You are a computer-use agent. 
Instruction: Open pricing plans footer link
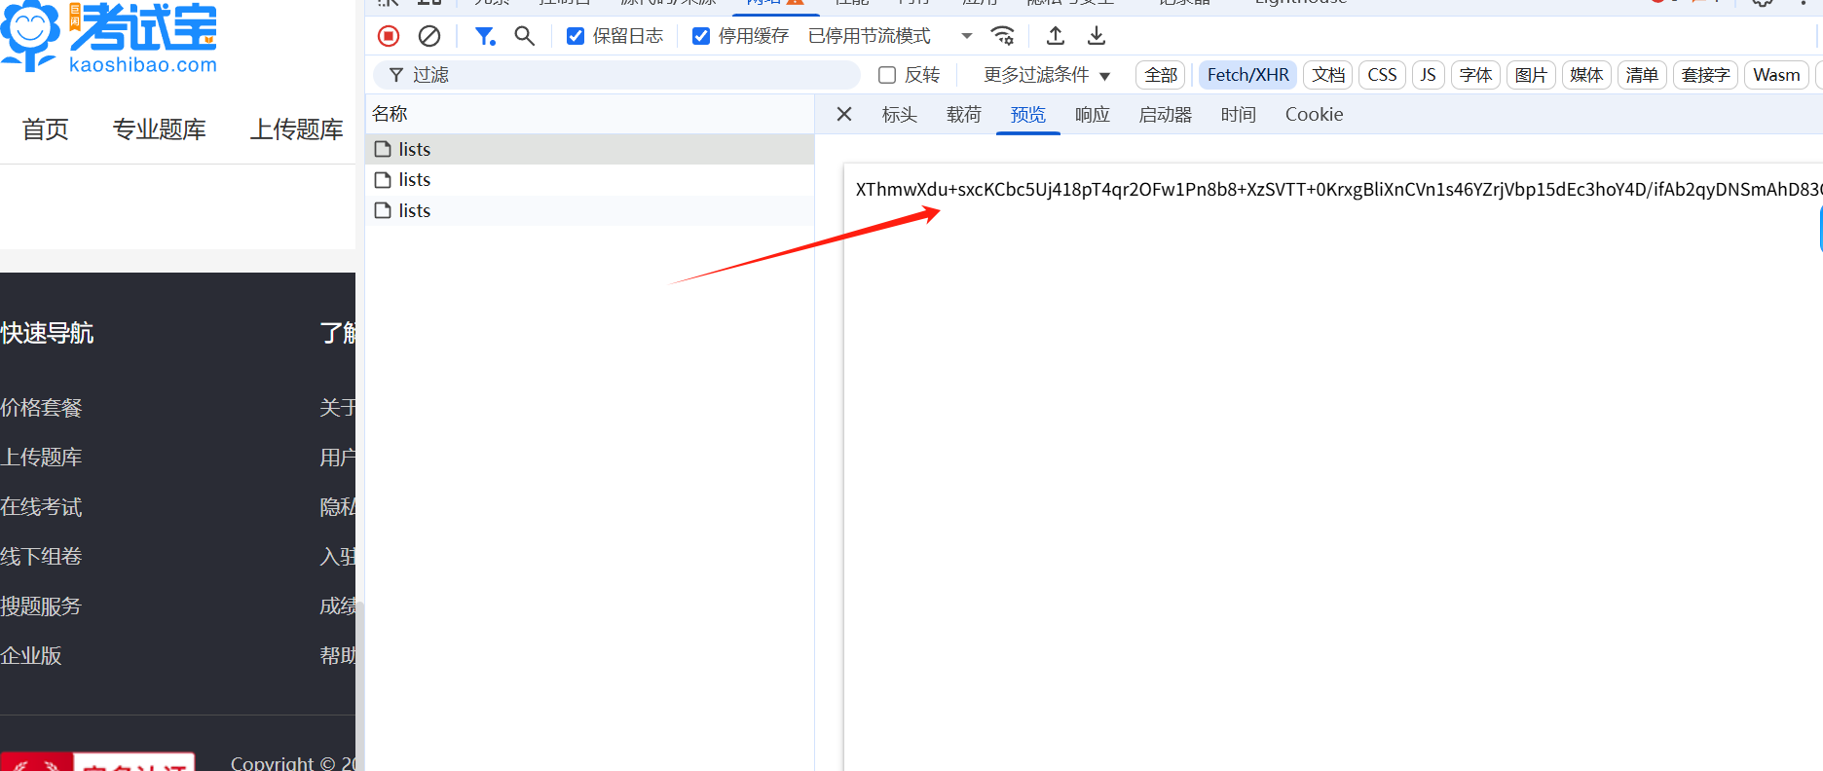[41, 408]
